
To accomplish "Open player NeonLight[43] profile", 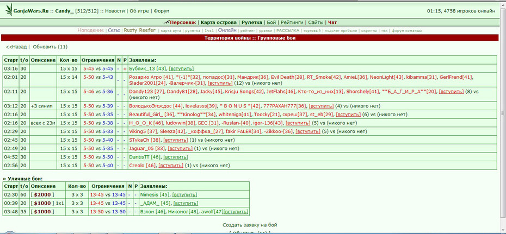I will [x=387, y=77].
